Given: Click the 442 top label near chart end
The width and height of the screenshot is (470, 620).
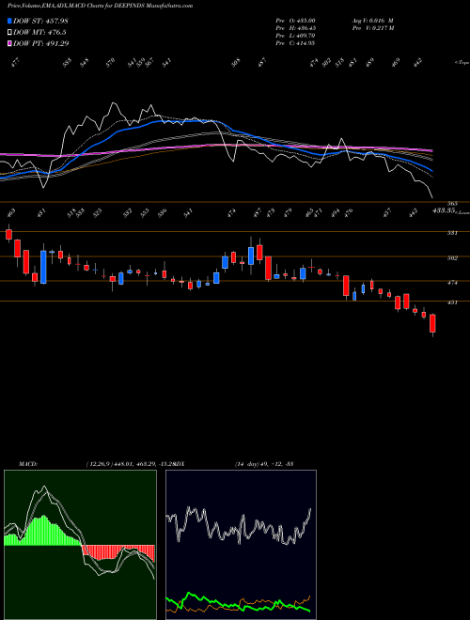Looking at the screenshot, I should click(418, 62).
